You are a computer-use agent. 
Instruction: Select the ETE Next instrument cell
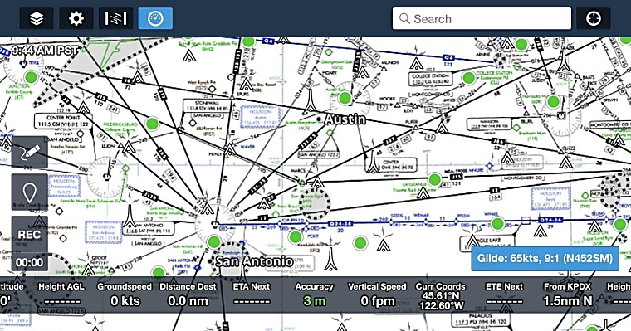(x=504, y=294)
